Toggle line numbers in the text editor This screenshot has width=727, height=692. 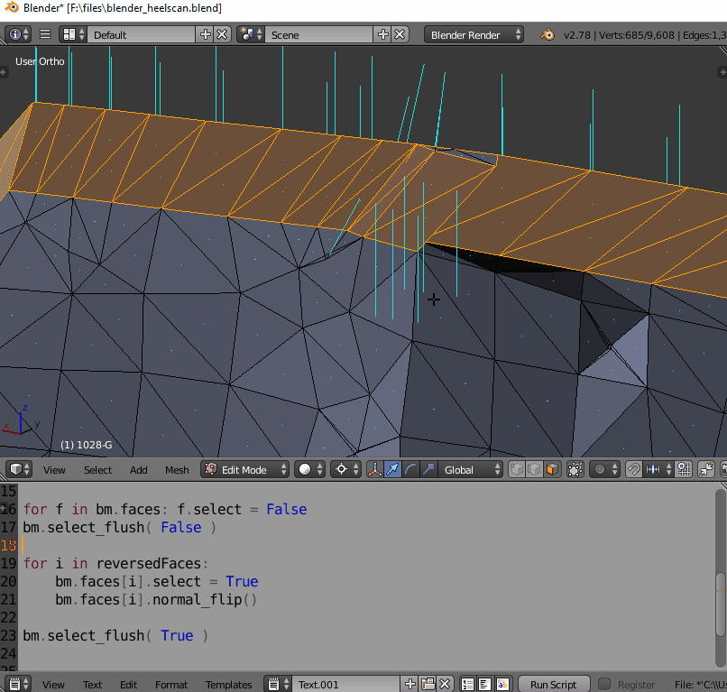point(466,683)
